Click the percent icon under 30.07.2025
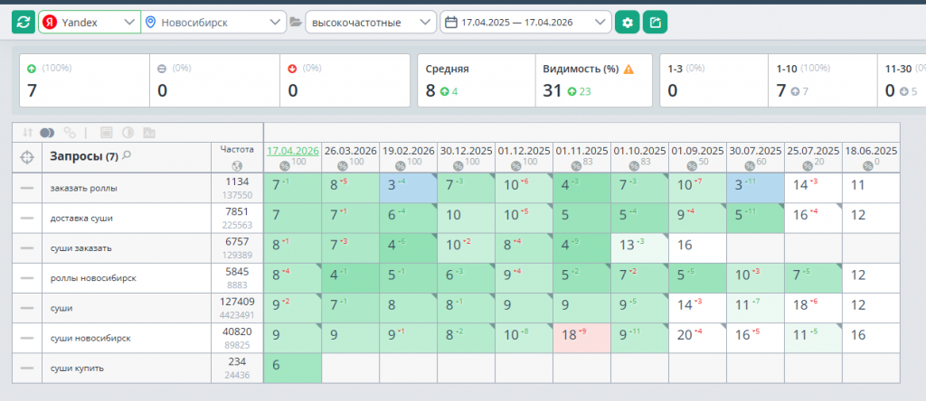The width and height of the screenshot is (926, 401). (750, 165)
